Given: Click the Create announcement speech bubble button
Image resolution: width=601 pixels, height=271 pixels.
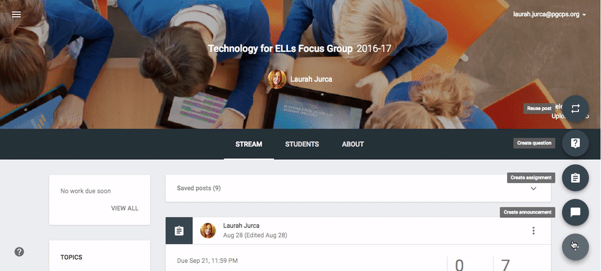Looking at the screenshot, I should tap(575, 212).
